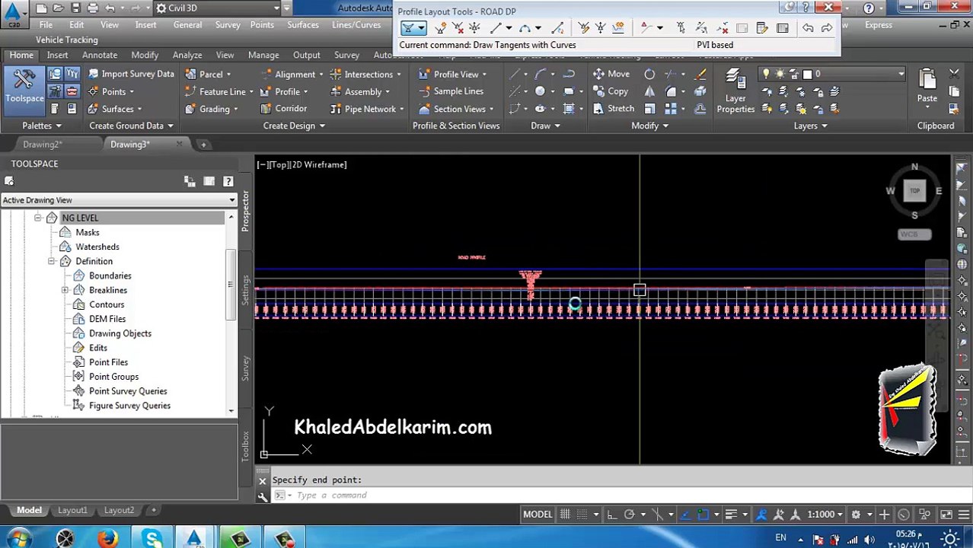
Task: Collapse the NG LEVEL surface node
Action: point(37,218)
